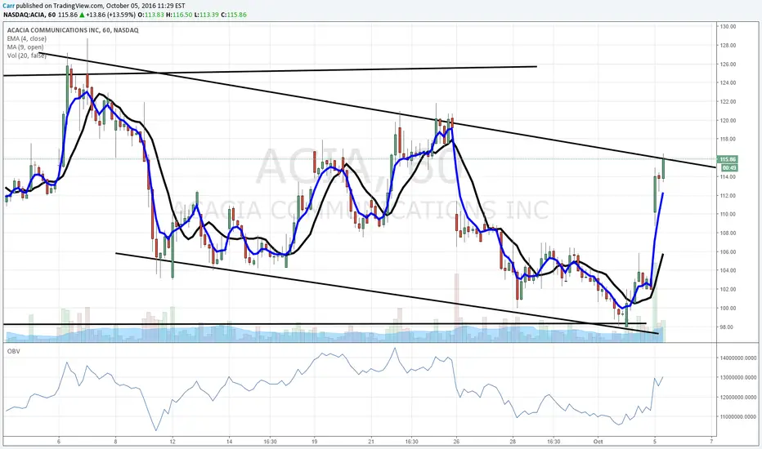Click the 100.00 price axis label
The image size is (762, 449).
pos(728,309)
